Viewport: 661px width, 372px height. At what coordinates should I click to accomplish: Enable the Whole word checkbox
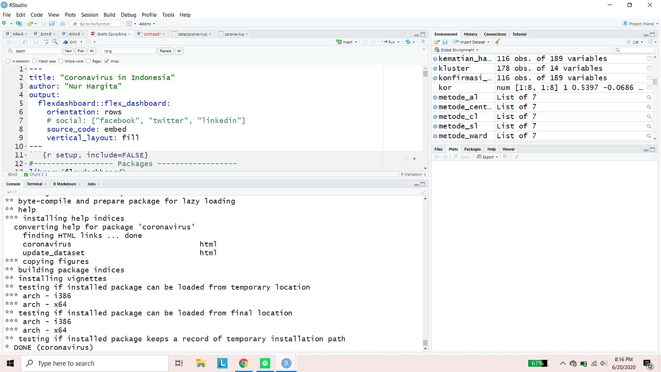click(61, 61)
